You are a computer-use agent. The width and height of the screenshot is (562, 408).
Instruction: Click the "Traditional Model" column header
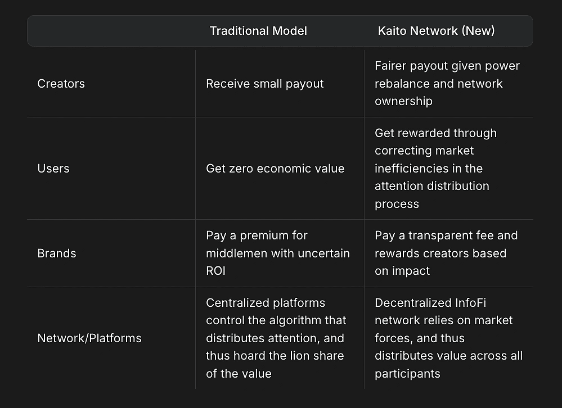click(x=258, y=31)
